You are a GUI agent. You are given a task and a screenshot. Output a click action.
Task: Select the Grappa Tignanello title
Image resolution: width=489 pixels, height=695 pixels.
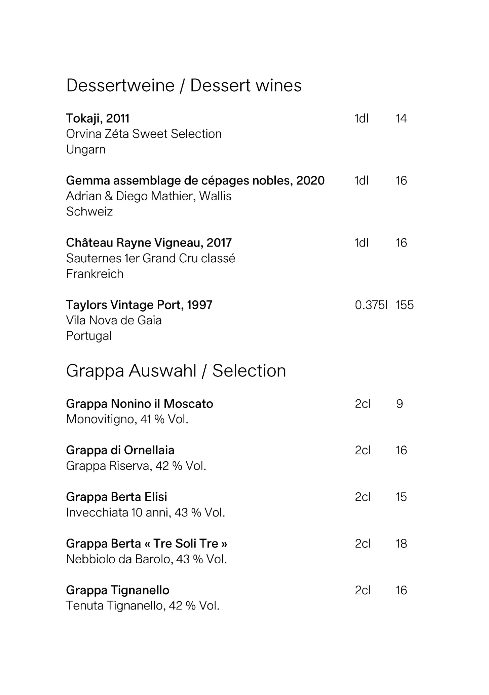pyautogui.click(x=117, y=590)
